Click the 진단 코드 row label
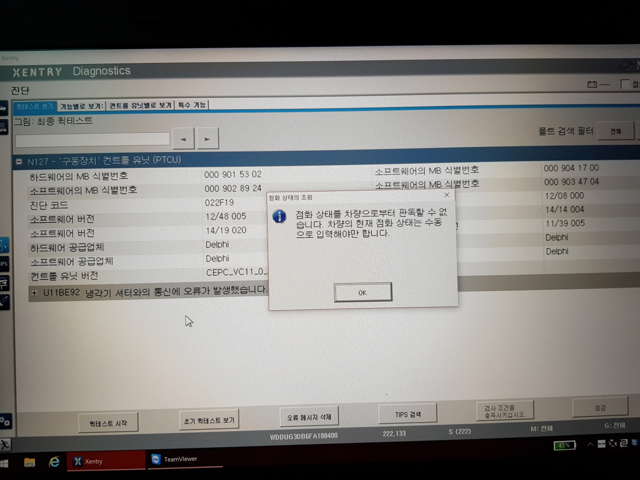640x480 pixels. point(49,205)
